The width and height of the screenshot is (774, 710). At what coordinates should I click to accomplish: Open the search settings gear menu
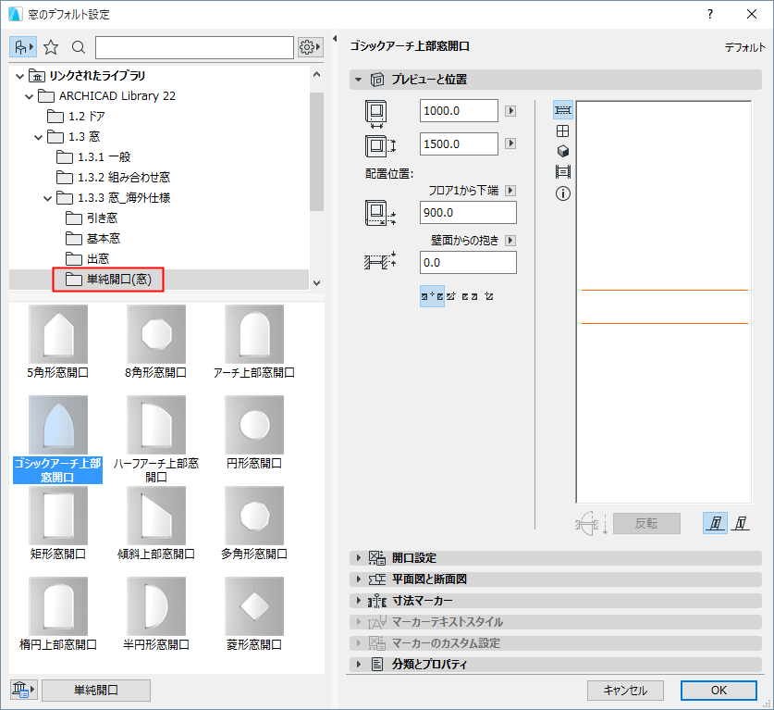click(310, 47)
